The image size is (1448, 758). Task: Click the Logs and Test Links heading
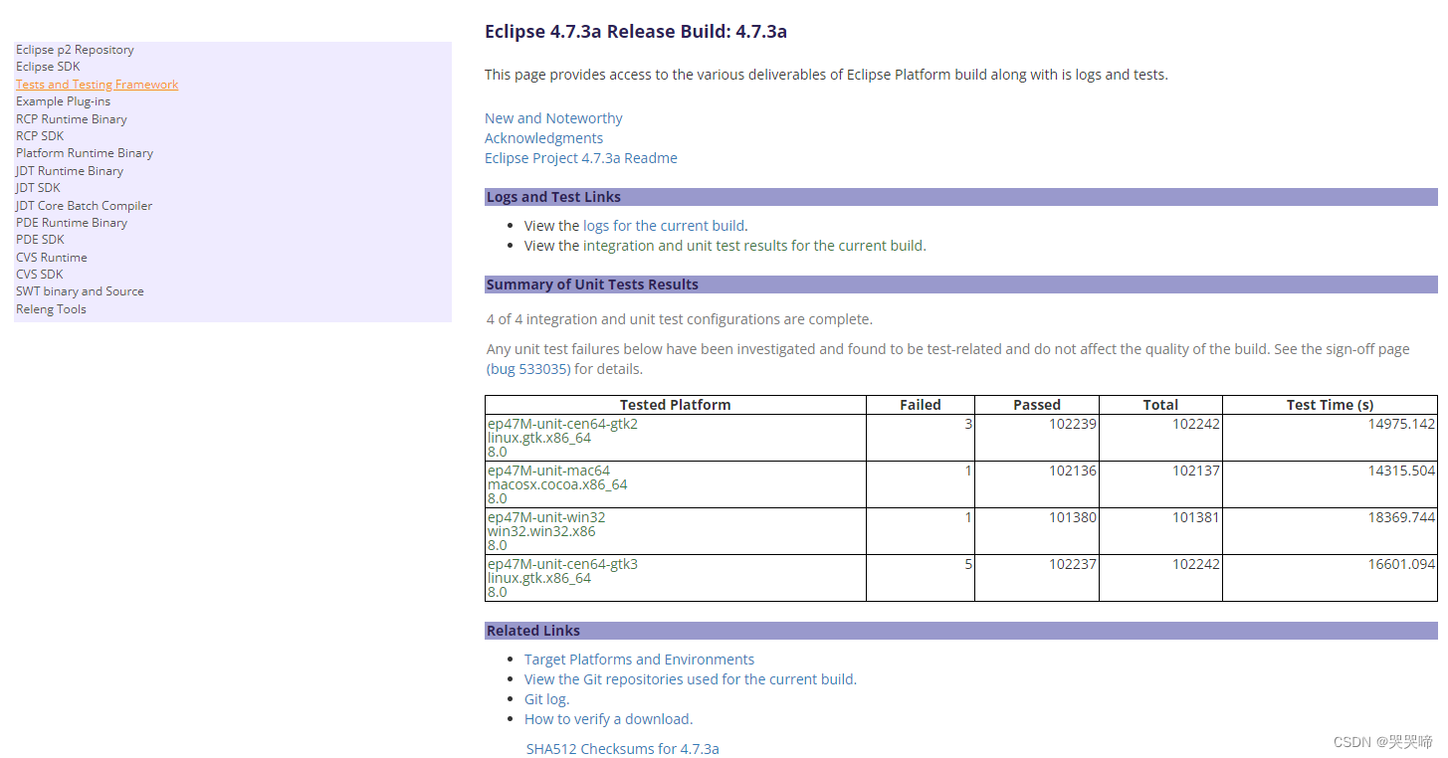pyautogui.click(x=553, y=197)
